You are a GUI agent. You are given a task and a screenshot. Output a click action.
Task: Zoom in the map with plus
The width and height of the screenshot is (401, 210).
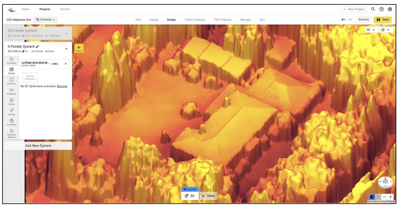(391, 197)
